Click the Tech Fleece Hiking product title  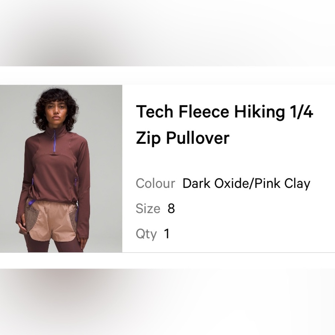coord(224,112)
